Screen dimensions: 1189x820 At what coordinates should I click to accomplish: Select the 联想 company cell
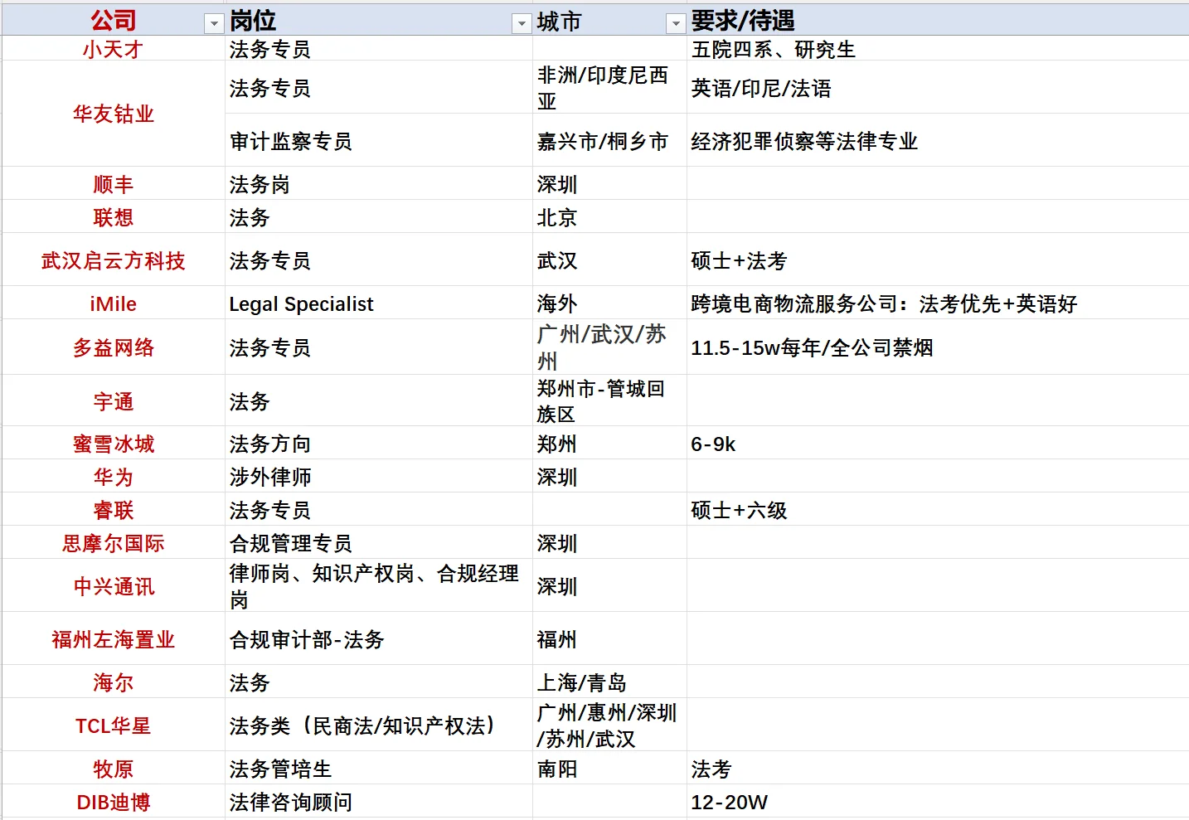(x=114, y=217)
